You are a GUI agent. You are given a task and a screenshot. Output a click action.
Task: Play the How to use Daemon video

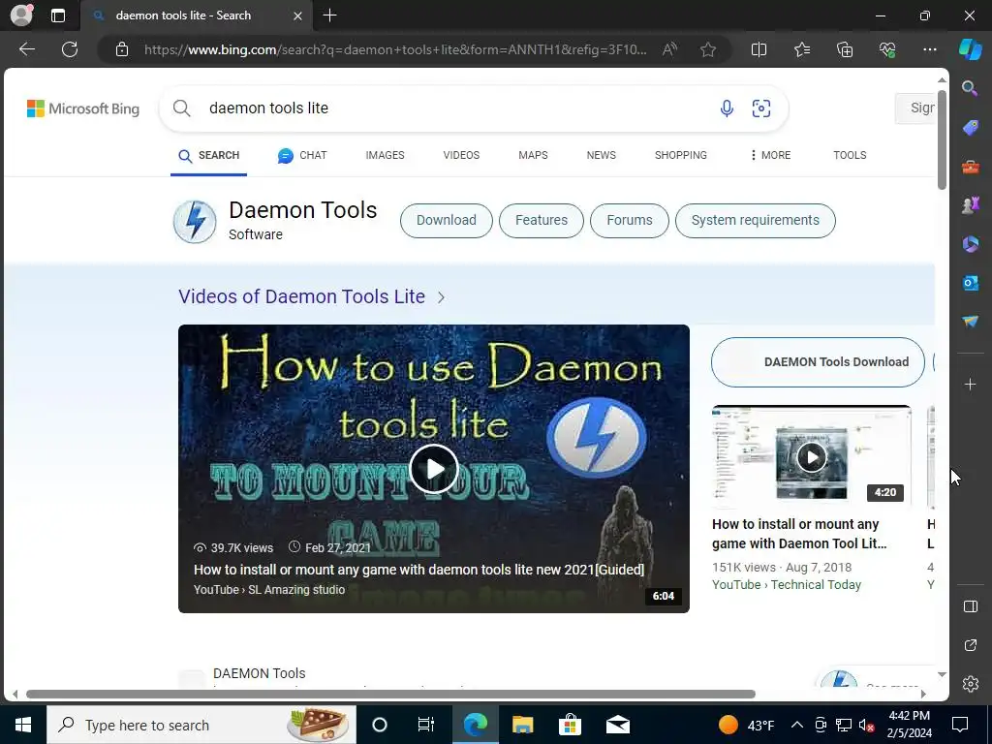click(x=433, y=469)
